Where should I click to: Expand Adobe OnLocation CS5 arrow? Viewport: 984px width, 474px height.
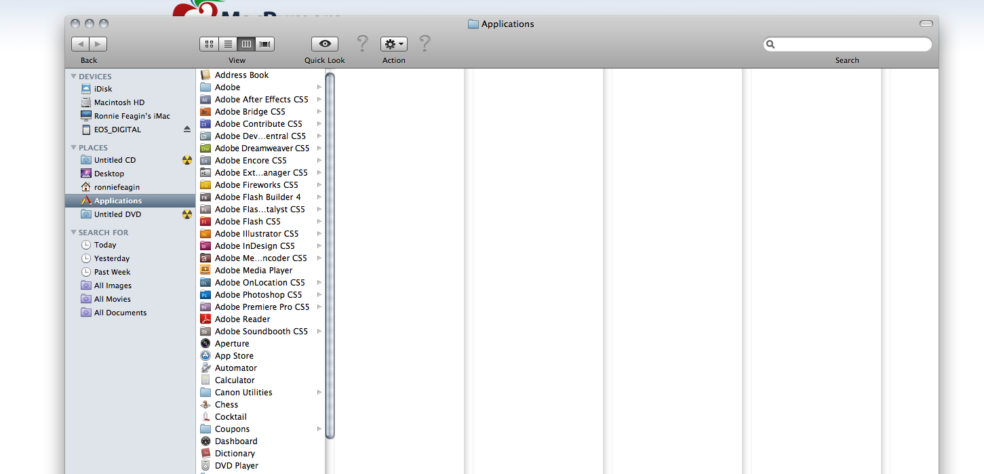click(x=319, y=283)
